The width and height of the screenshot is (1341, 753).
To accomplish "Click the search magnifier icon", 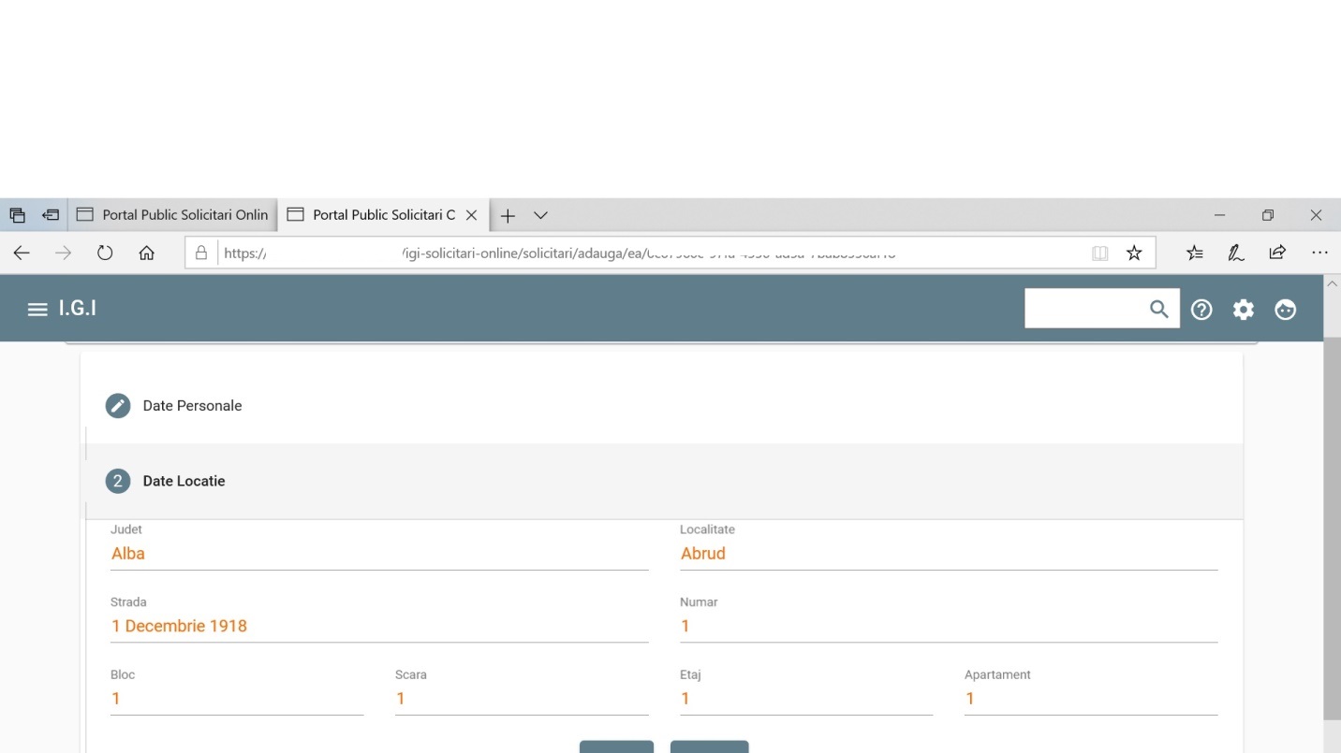I will tap(1158, 308).
